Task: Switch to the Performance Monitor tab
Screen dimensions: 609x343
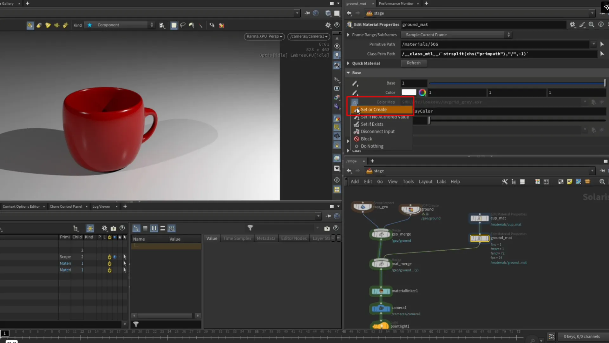Action: 396,3
